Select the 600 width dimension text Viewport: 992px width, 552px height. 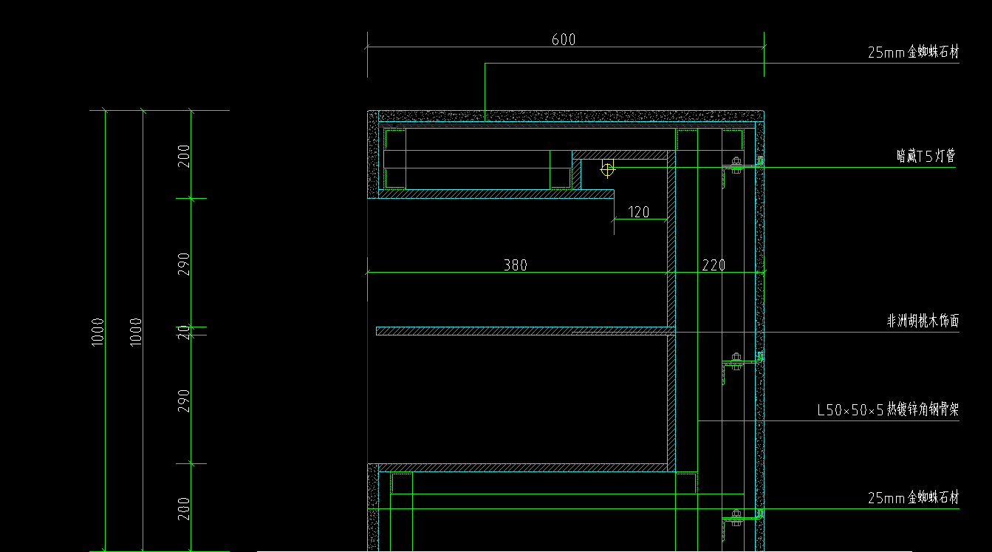[x=564, y=40]
